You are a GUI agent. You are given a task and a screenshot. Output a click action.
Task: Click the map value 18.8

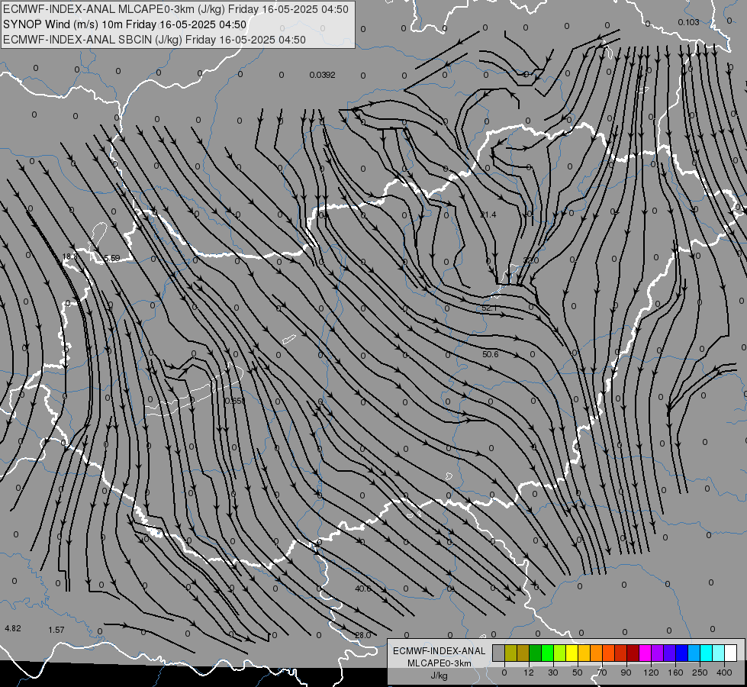(x=69, y=256)
